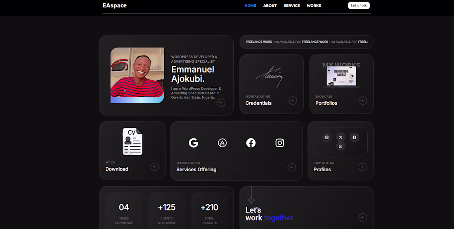Open WhatsApp profile in Profiles card
Screen dimensions: 454x229
coord(340,146)
